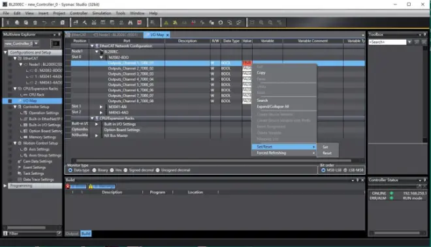The image size is (431, 247).
Task: Select the Signed decimal radio button
Action: click(125, 170)
